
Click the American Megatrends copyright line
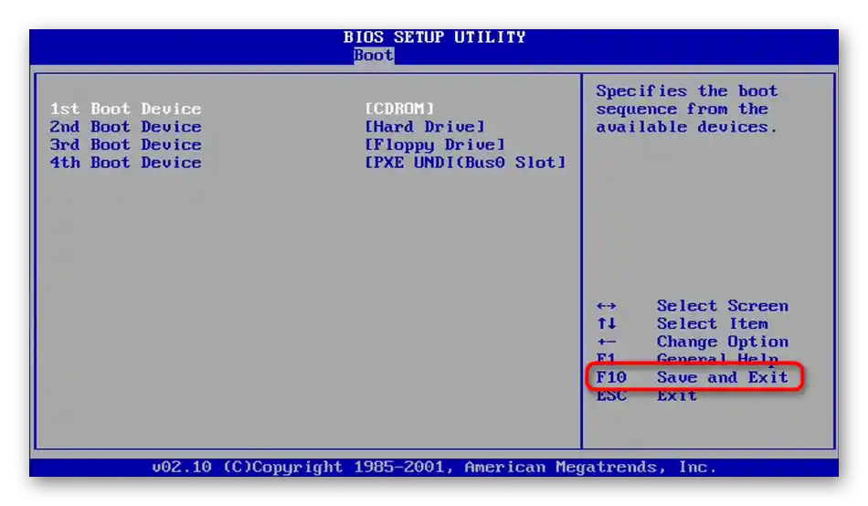coord(434,468)
